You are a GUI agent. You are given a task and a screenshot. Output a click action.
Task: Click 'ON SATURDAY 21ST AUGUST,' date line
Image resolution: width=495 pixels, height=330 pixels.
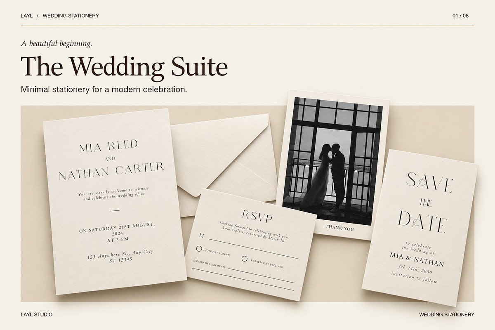(117, 228)
